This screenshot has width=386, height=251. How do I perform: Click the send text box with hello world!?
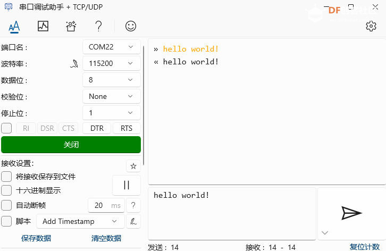(232, 214)
